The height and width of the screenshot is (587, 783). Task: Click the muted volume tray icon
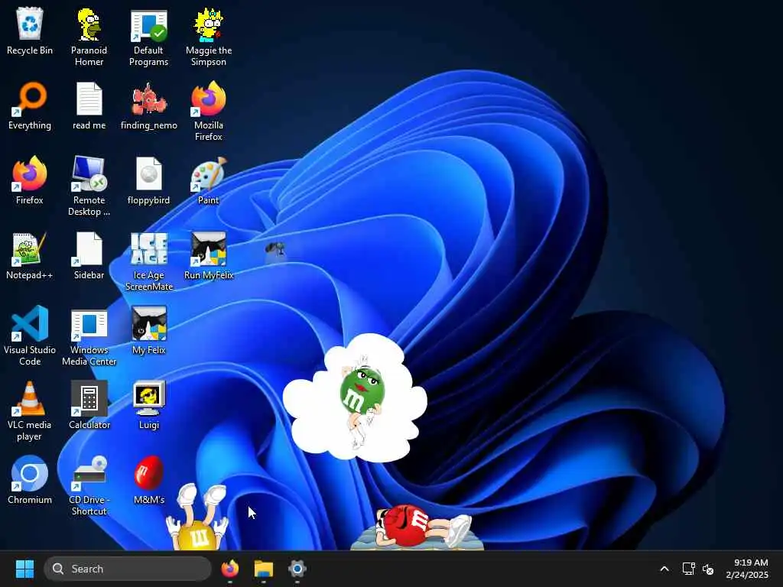[x=708, y=569]
